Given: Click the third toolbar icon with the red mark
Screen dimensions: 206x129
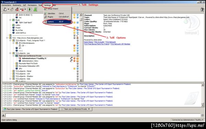Looking at the screenshot, I should point(17,9).
